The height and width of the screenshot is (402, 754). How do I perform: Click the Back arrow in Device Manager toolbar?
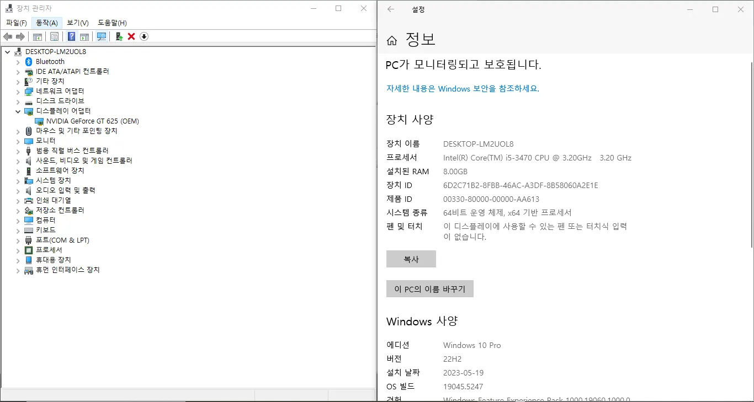pyautogui.click(x=8, y=36)
